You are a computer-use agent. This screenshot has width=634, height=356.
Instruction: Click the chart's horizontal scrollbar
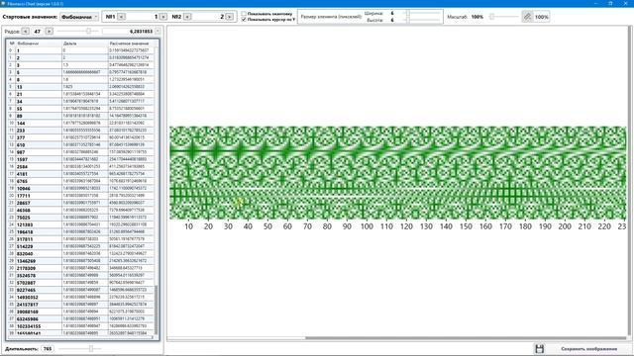[x=465, y=338]
